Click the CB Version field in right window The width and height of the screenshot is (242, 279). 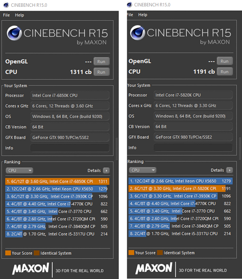point(193,127)
